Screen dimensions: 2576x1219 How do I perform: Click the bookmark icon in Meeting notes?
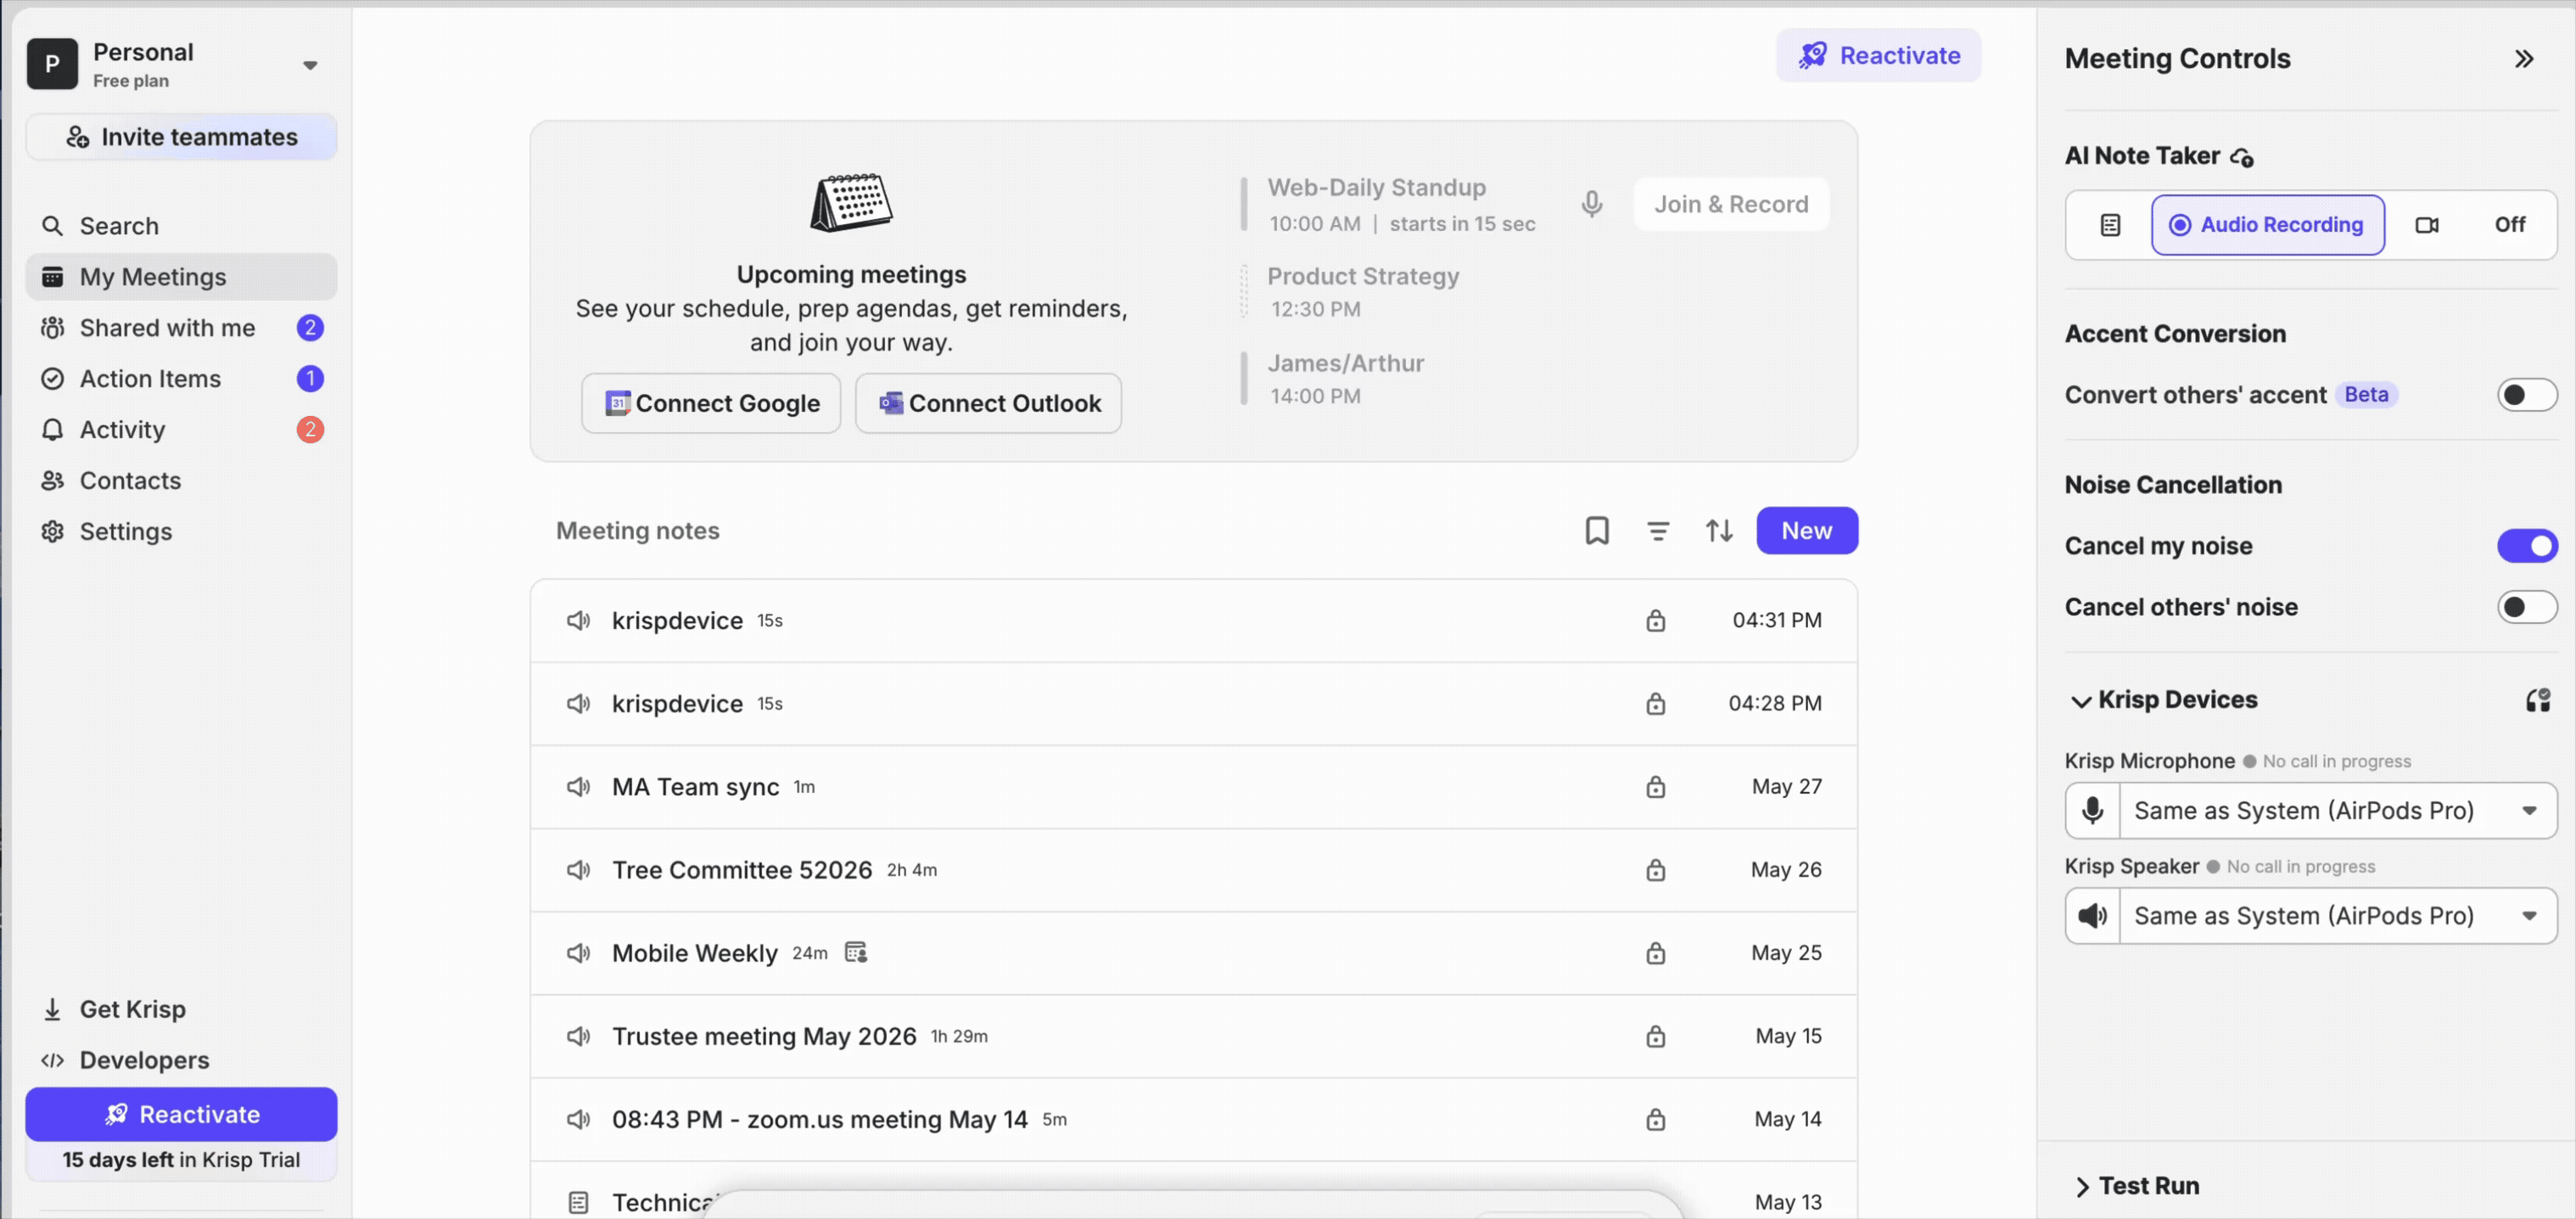[x=1597, y=531]
